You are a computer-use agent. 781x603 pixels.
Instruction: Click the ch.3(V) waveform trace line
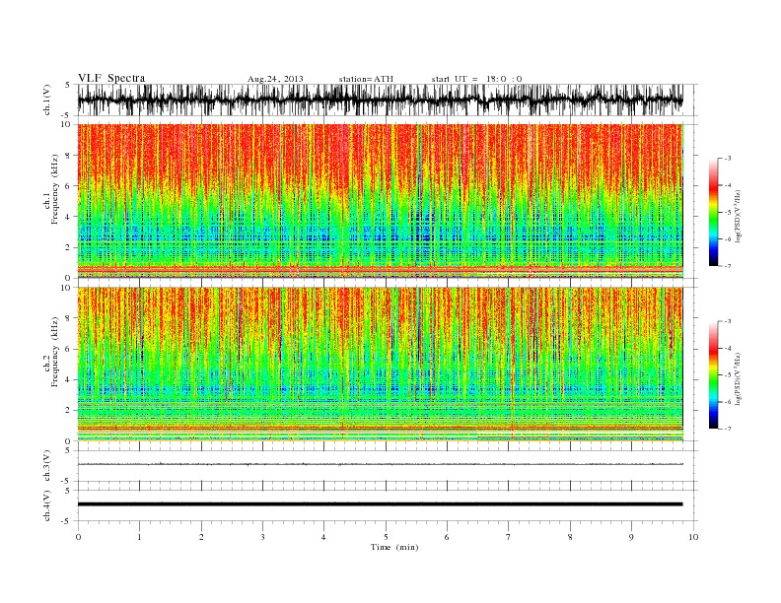click(x=380, y=464)
